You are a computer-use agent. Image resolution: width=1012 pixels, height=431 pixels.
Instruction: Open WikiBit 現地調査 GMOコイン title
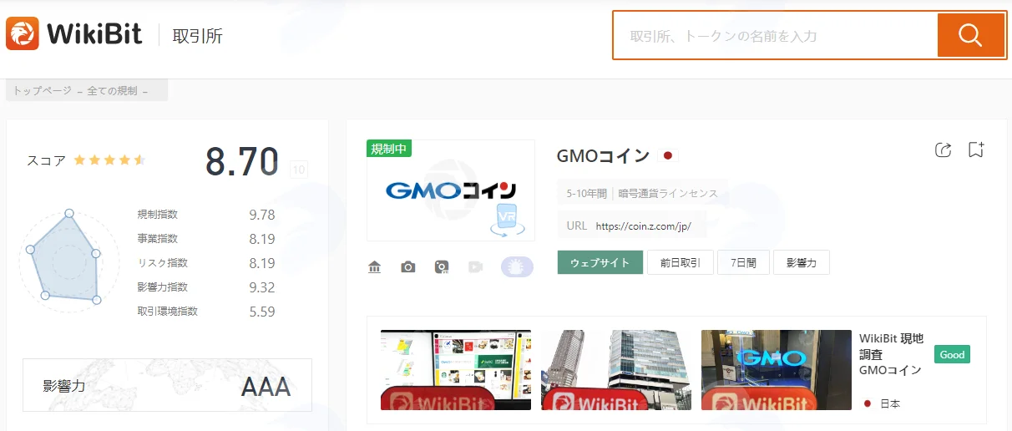pos(892,354)
